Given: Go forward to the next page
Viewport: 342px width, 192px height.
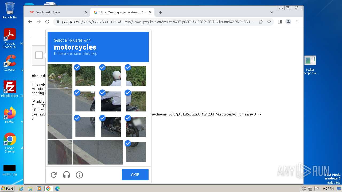Looking at the screenshot, I should 39,22.
